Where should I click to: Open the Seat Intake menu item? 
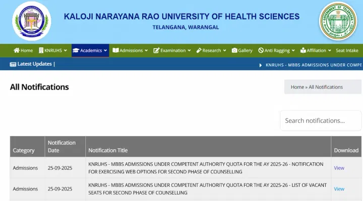pos(347,51)
